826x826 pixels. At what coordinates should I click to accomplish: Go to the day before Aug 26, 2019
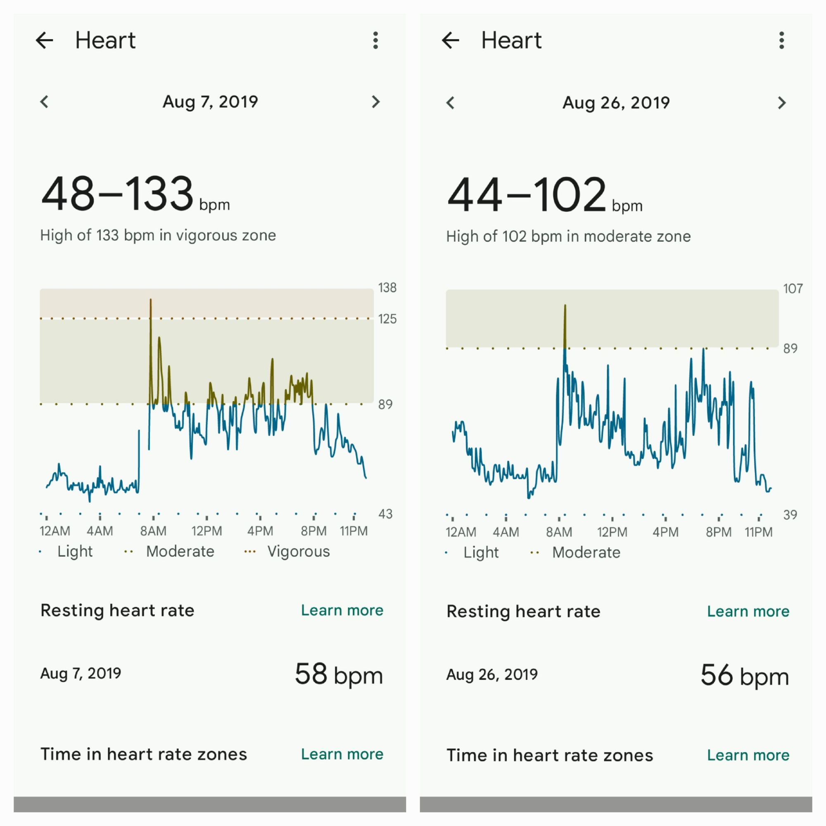pyautogui.click(x=450, y=102)
